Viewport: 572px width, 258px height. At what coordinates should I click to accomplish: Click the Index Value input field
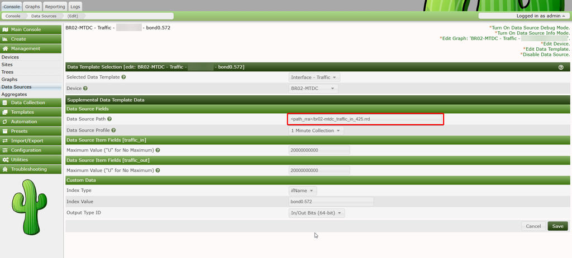(331, 202)
